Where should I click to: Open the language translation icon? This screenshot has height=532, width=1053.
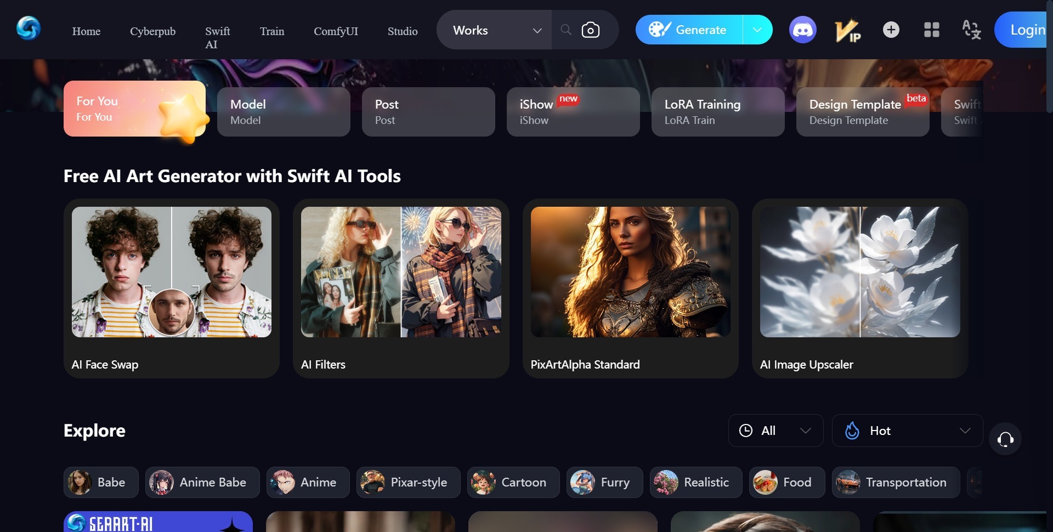[971, 30]
